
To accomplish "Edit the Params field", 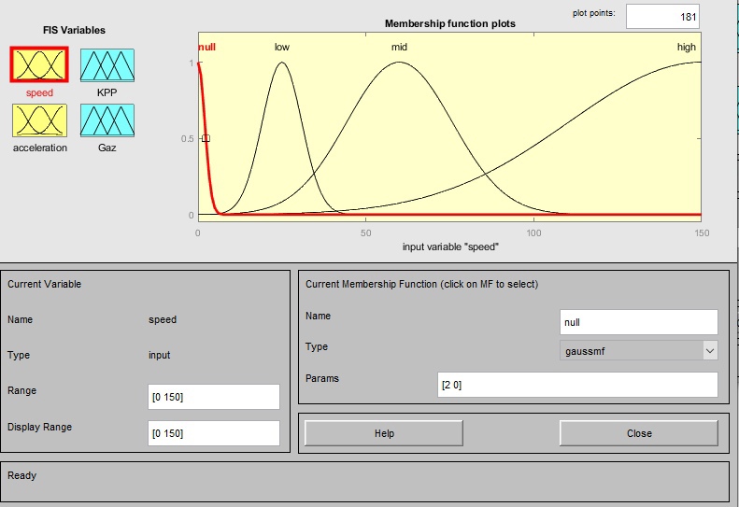I will [x=577, y=385].
